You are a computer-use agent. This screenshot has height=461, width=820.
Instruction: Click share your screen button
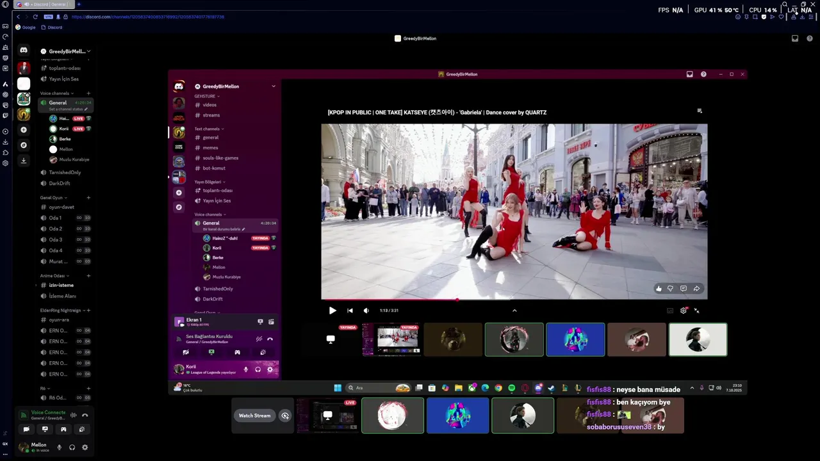45,429
